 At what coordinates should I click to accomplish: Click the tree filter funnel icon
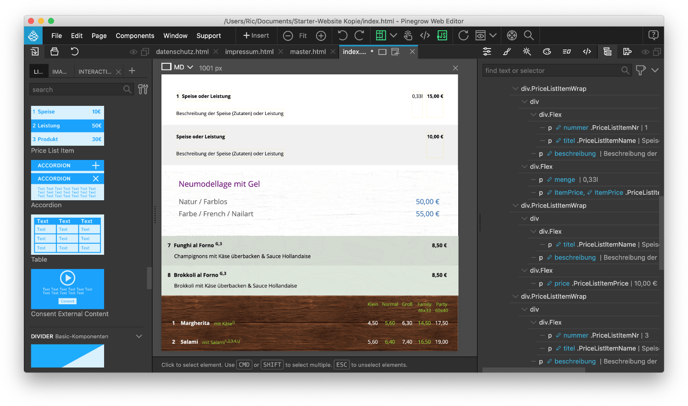(641, 70)
